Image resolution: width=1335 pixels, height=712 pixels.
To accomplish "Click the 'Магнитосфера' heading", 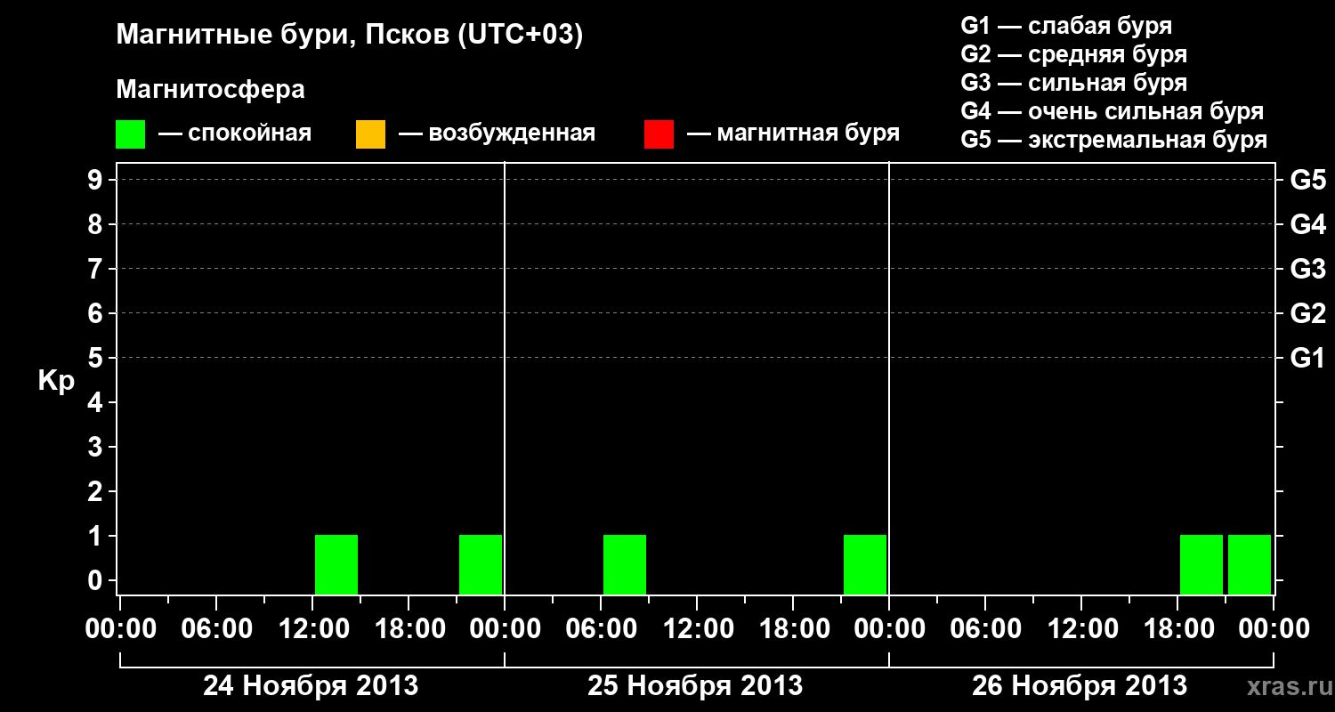I will (211, 90).
